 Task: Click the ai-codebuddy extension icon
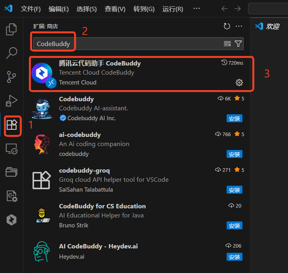(x=42, y=144)
